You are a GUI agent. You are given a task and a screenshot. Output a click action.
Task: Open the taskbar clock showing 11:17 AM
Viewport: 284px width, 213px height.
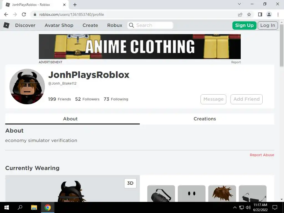(260, 207)
